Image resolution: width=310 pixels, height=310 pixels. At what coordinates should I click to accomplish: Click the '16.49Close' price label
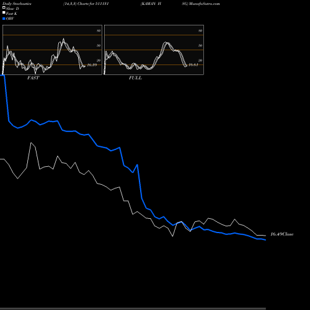point(282,234)
